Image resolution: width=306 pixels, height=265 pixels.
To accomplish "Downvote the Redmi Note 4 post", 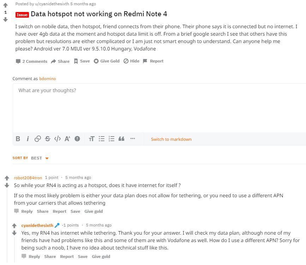I will 5,20.
